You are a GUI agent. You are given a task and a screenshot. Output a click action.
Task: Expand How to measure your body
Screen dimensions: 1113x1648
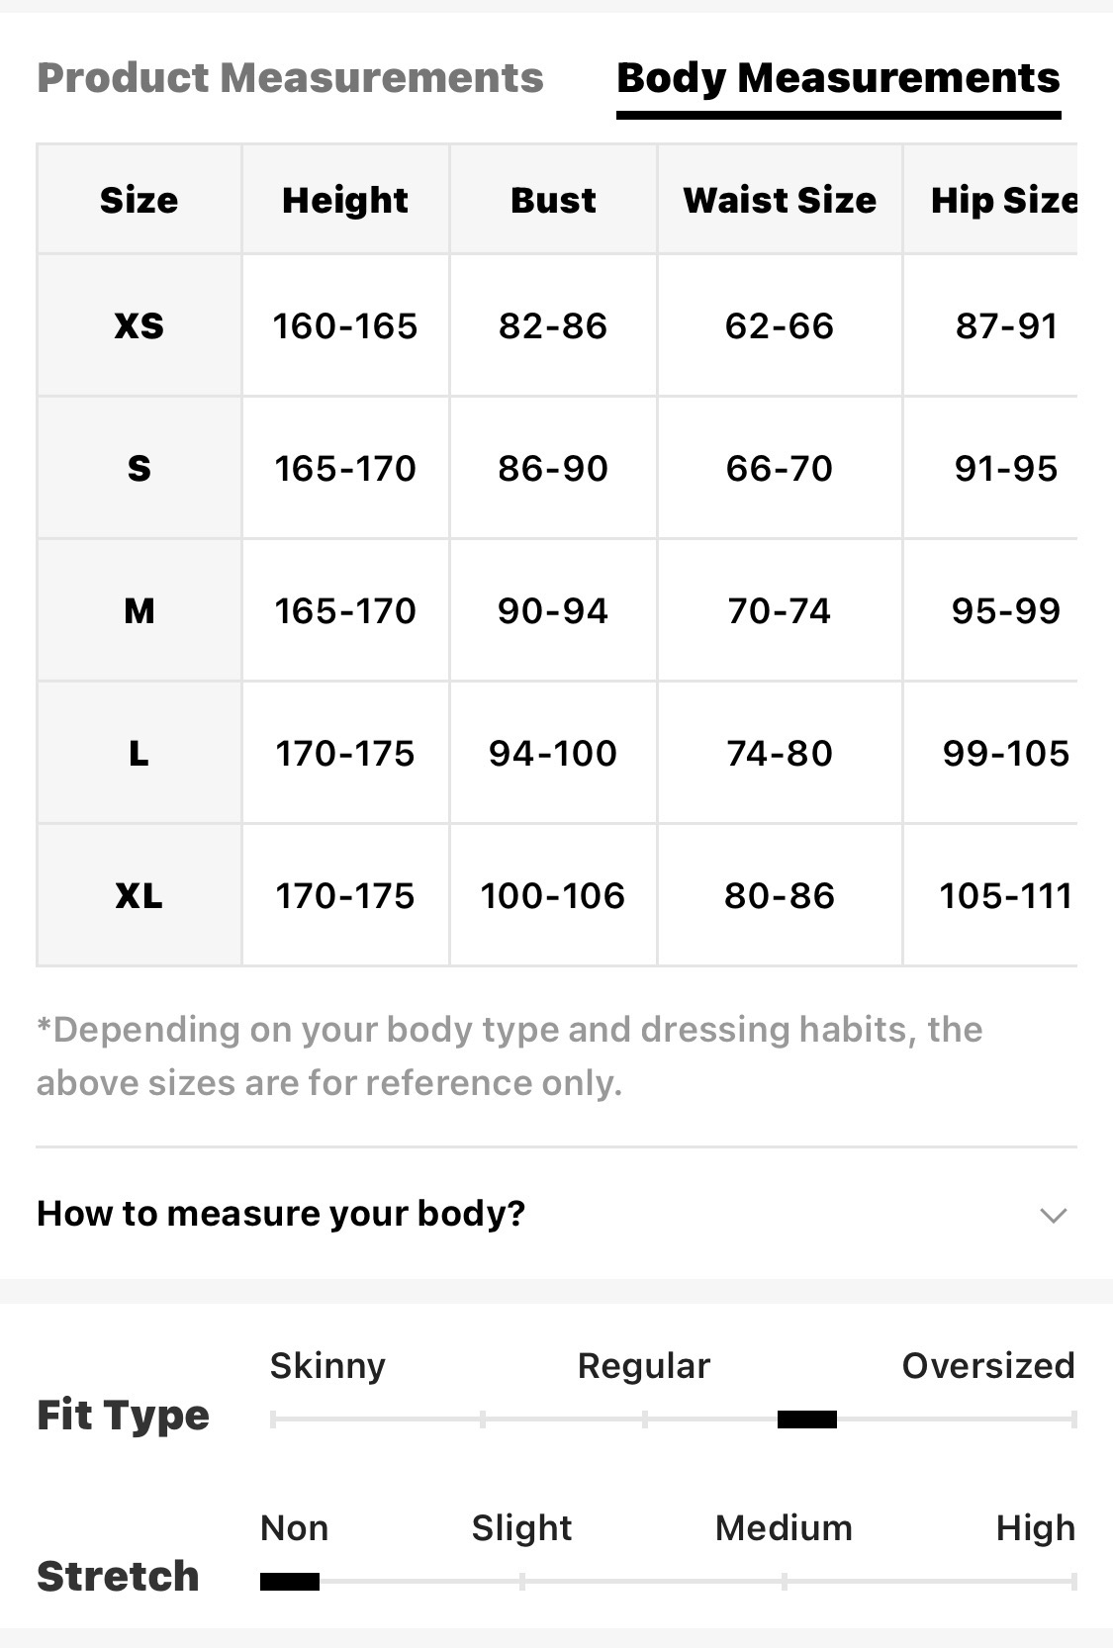point(281,1213)
